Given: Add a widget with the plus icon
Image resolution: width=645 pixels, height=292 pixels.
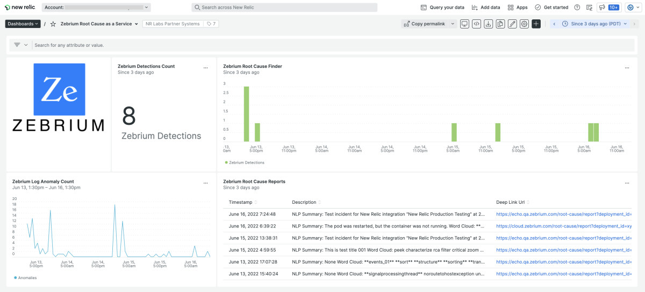Looking at the screenshot, I should coord(536,24).
